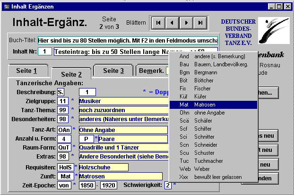Image resolution: width=294 pixels, height=195 pixels.
Task: Click highlighted 'Mat Matrosen' entry
Action: pos(213,105)
